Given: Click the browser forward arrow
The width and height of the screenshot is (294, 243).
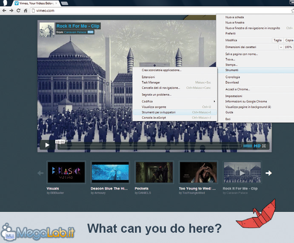Looking at the screenshot, I should point(11,11).
